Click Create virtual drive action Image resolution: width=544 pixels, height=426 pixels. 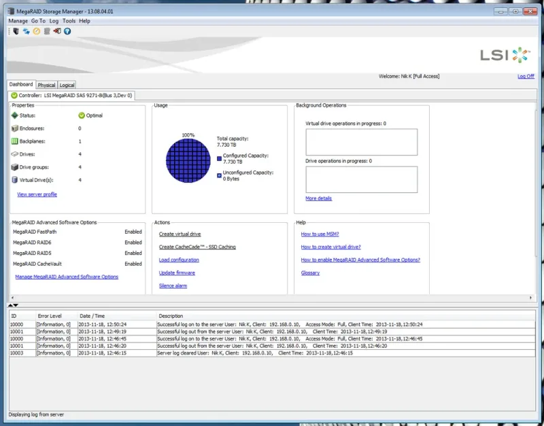(180, 234)
